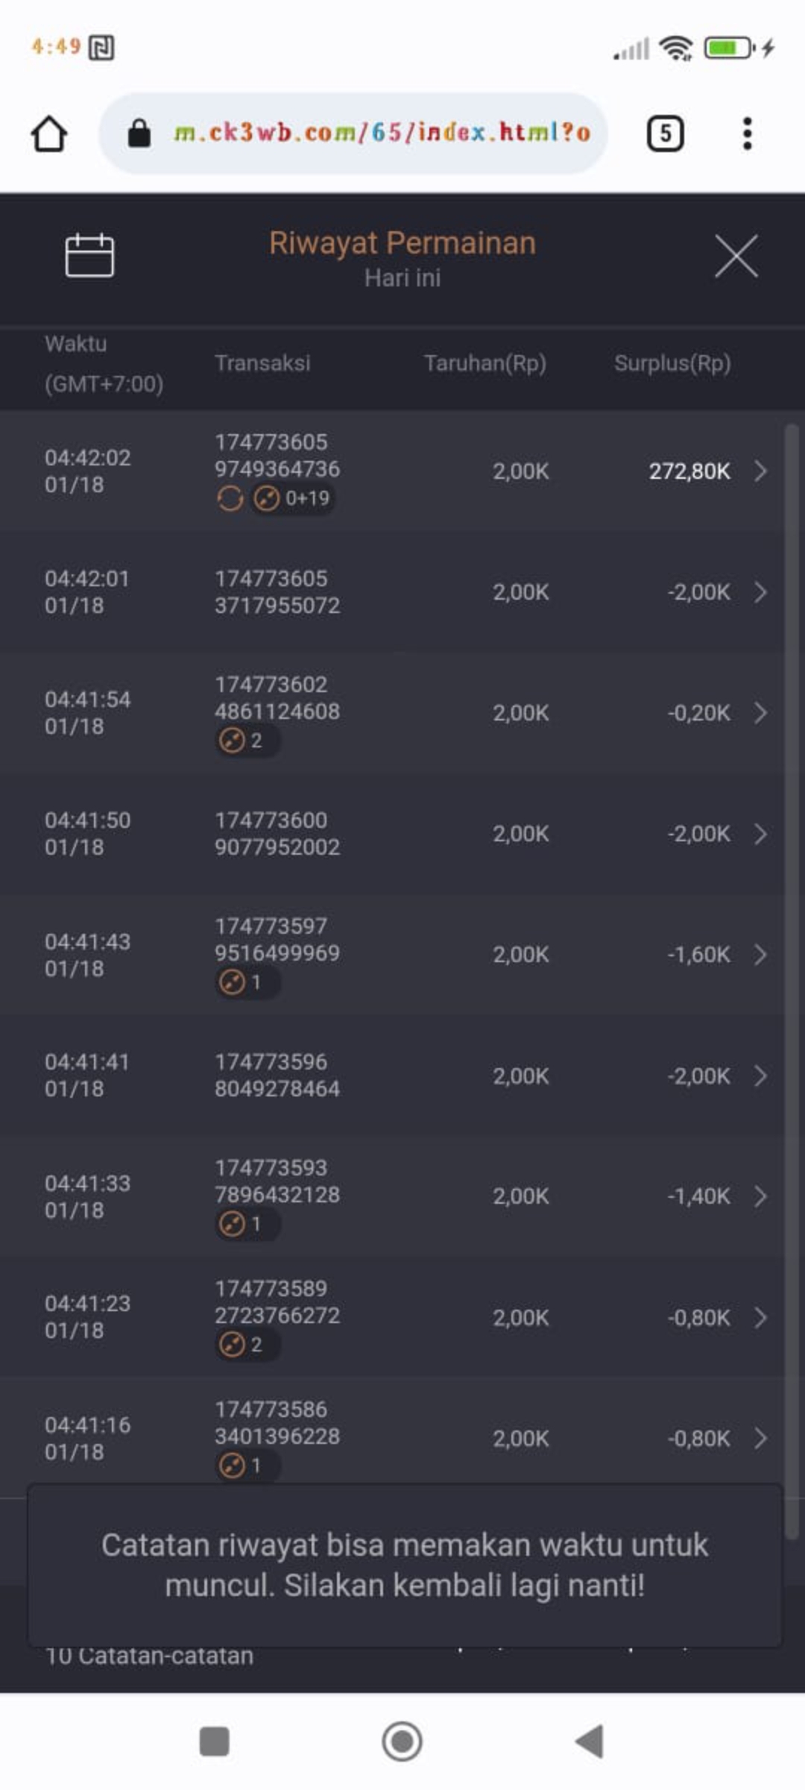
Task: Expand the -1,60K surplus row chevron
Action: coord(760,955)
